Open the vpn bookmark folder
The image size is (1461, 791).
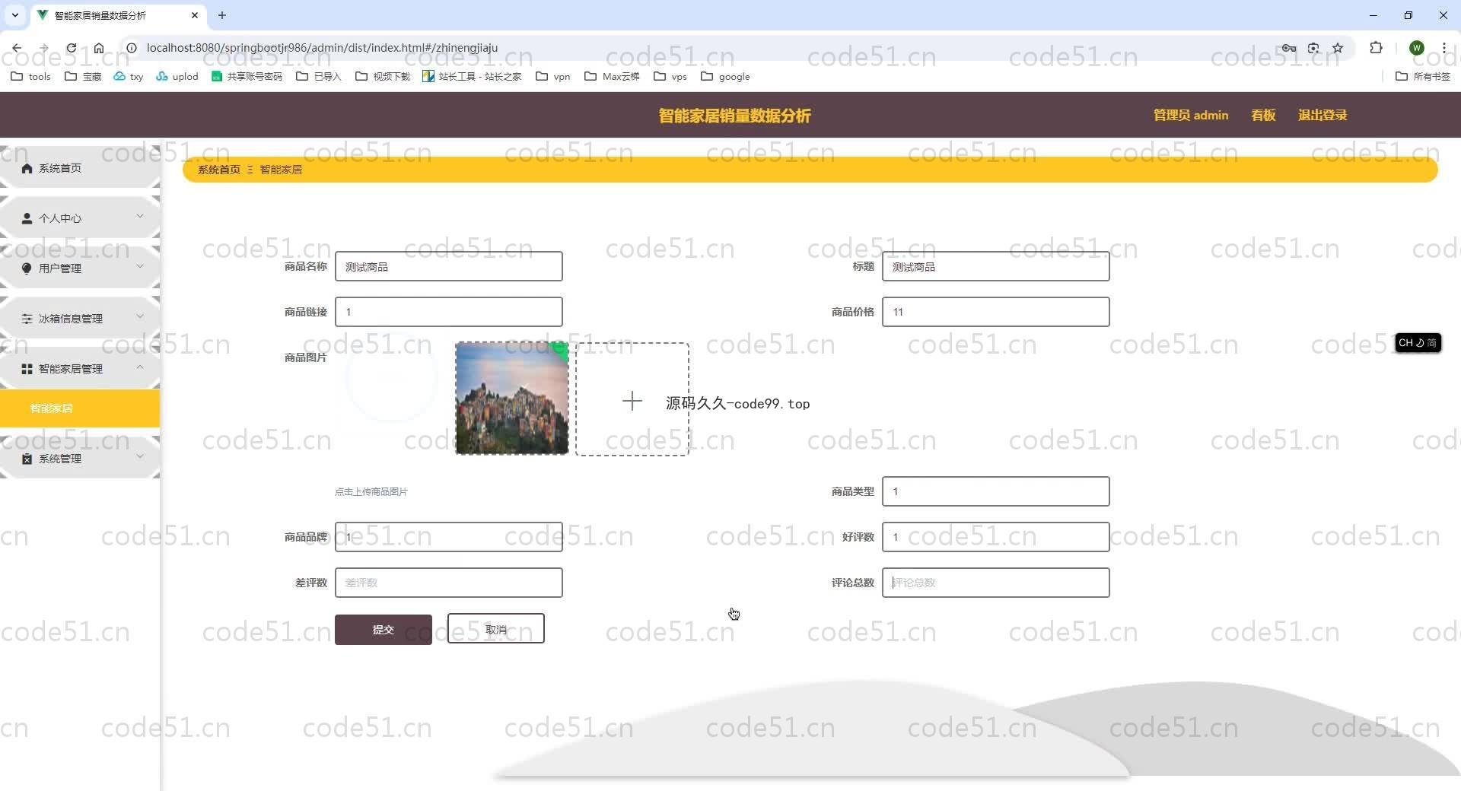(553, 76)
